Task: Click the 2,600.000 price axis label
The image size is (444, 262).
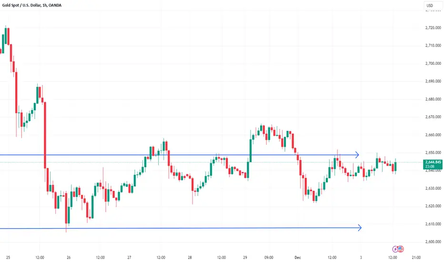Action: (x=433, y=242)
